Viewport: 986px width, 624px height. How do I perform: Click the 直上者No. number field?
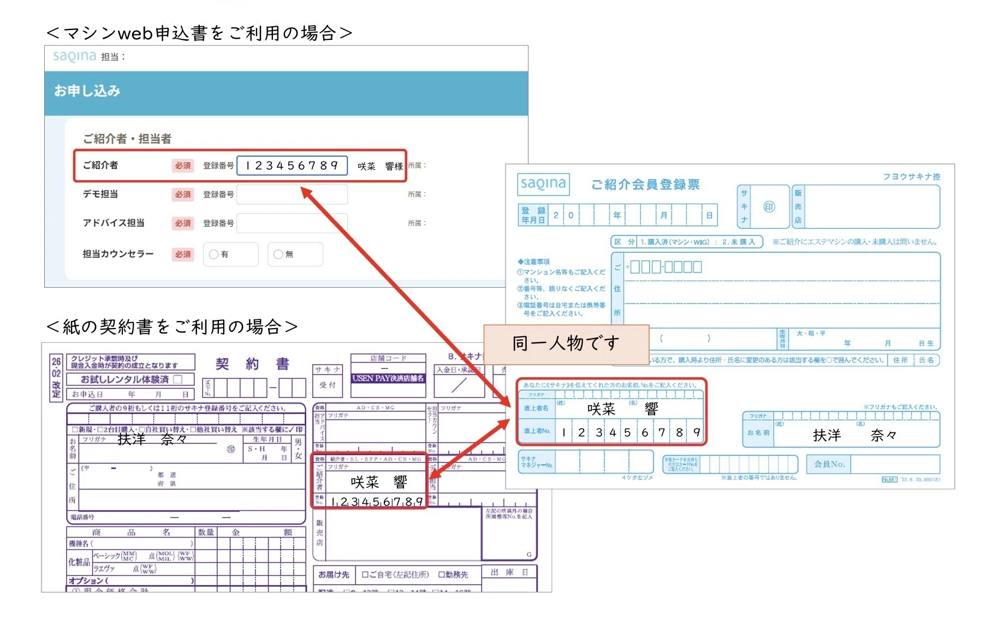pos(629,432)
